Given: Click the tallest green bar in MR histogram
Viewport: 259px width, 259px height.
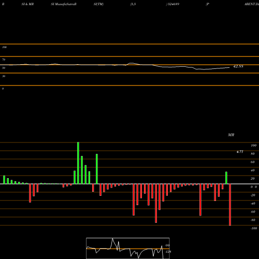Looking at the screenshot, I should (x=78, y=163).
